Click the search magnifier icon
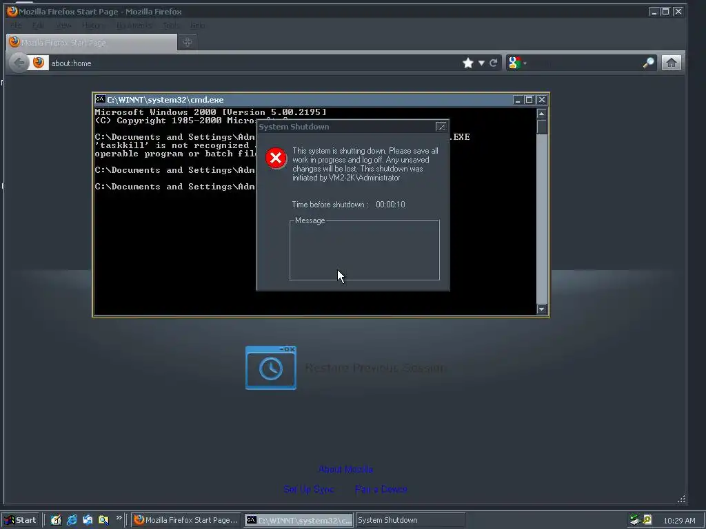This screenshot has height=529, width=706. coord(648,63)
